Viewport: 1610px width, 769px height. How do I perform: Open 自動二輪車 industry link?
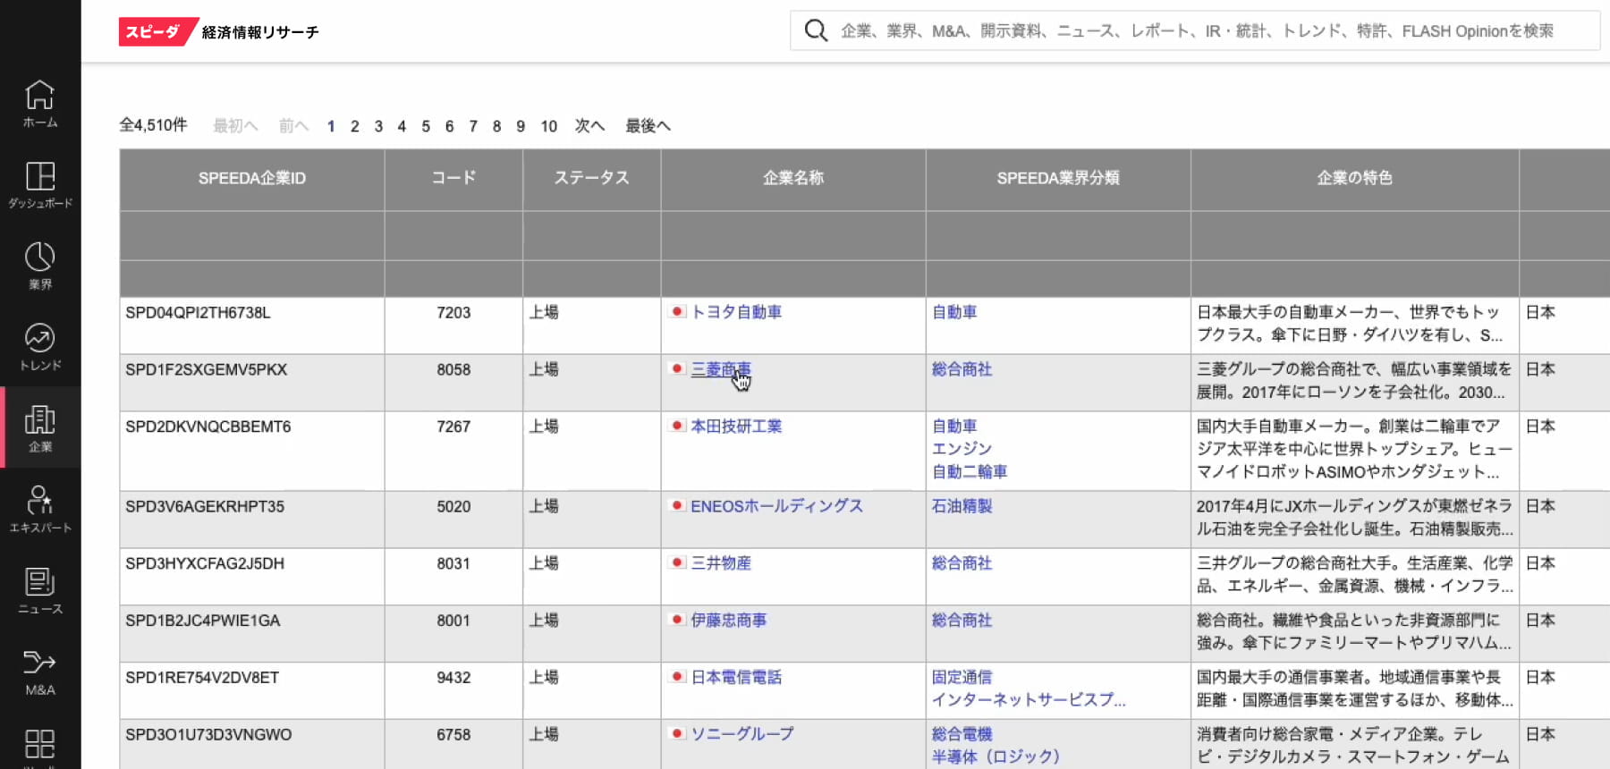click(x=970, y=472)
